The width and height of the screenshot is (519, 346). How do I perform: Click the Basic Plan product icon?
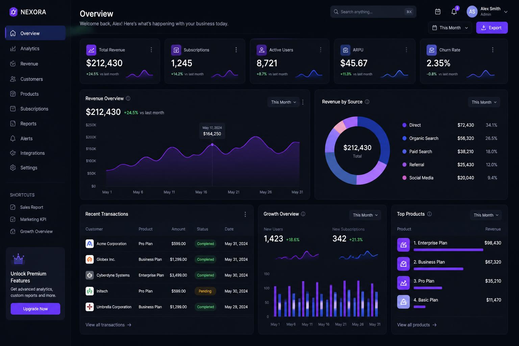[403, 302]
